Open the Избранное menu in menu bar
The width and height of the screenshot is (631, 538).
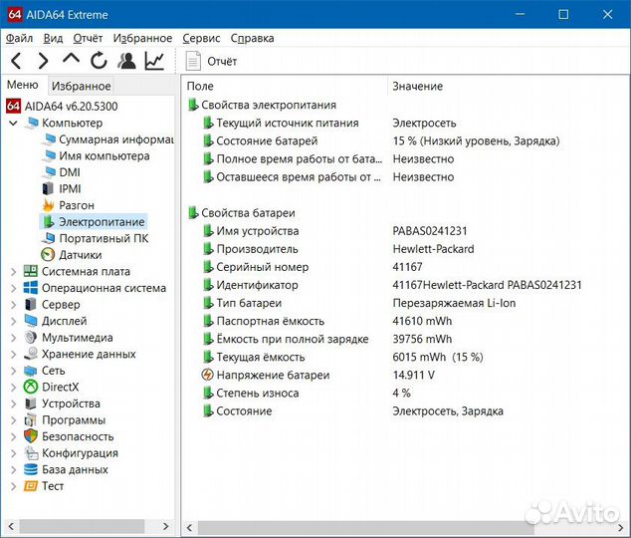pyautogui.click(x=142, y=38)
